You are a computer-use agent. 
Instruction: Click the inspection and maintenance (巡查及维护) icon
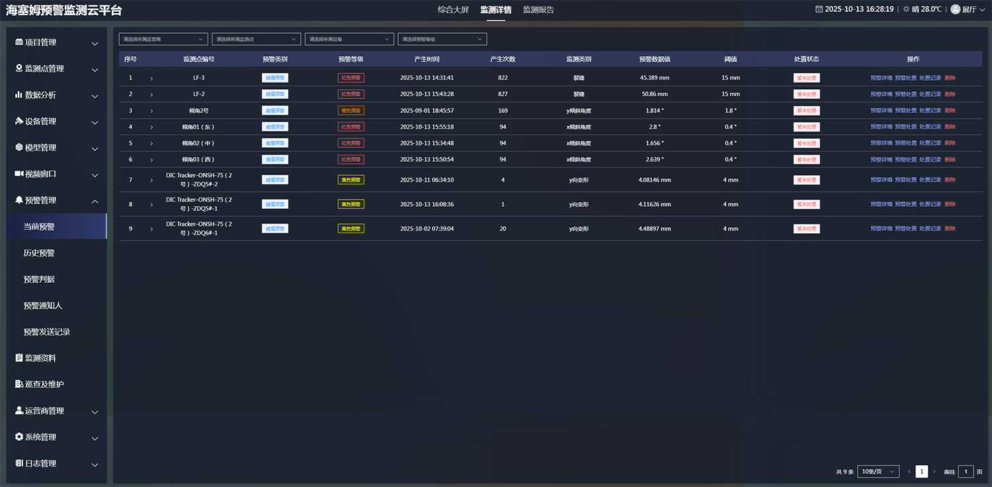tap(19, 385)
